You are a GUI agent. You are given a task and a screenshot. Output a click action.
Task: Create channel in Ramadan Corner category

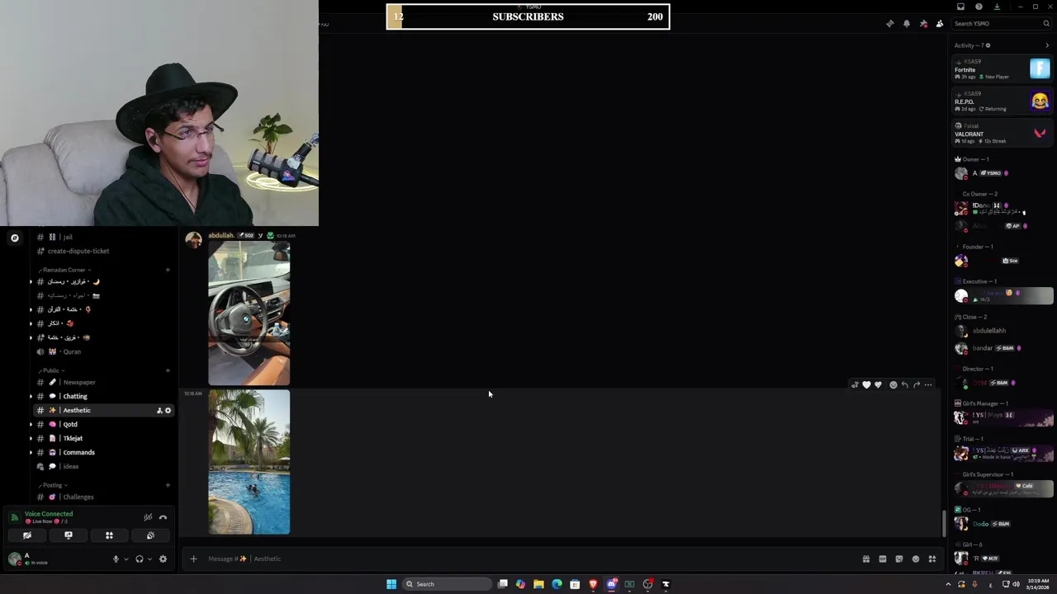pos(168,270)
